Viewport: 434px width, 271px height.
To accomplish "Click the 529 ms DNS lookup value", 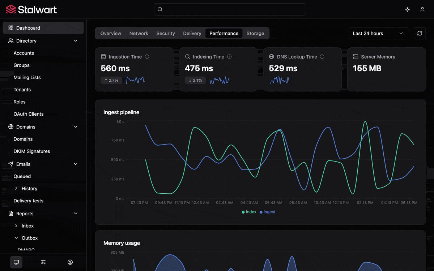I will (283, 68).
